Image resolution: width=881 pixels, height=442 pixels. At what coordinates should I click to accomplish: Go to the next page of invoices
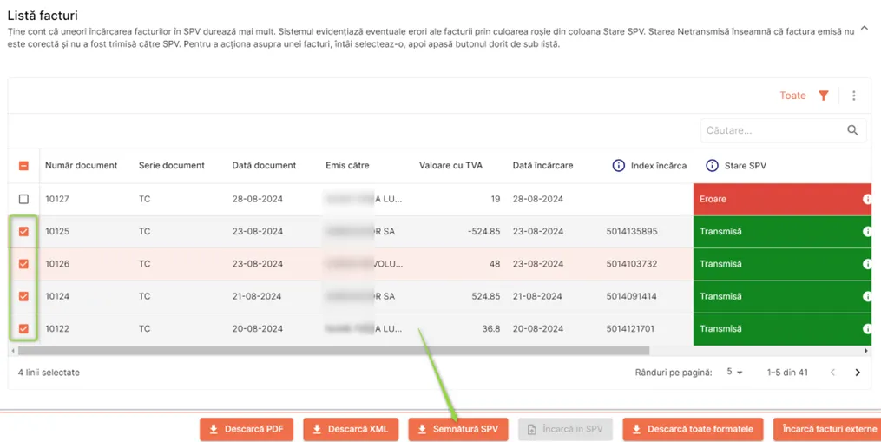click(x=858, y=373)
